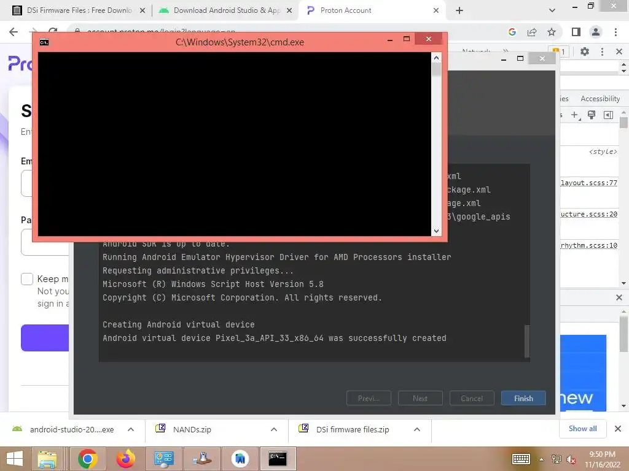Screen dimensions: 629x471
Task: Toggle computed styles sidebar icon in DevTools
Action: click(608, 115)
